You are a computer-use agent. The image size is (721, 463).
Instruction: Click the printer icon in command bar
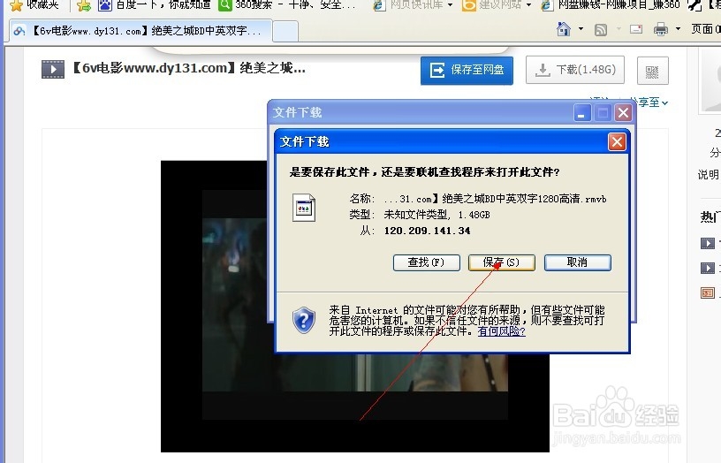661,30
